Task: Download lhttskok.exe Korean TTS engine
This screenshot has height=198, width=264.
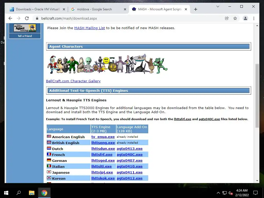Action: (103, 178)
